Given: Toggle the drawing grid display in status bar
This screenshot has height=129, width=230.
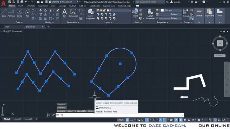Looking at the screenshot, I should pos(128,120).
